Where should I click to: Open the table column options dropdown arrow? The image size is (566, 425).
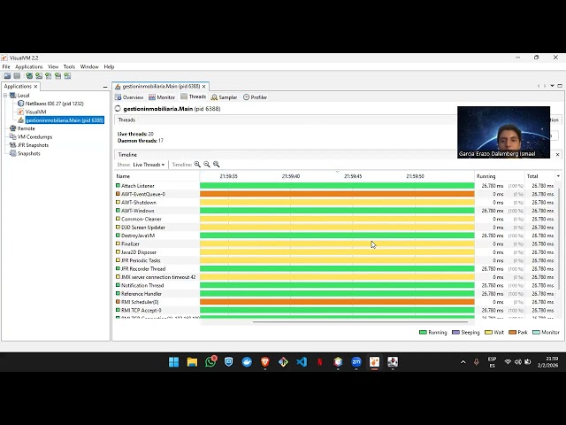coord(558,176)
